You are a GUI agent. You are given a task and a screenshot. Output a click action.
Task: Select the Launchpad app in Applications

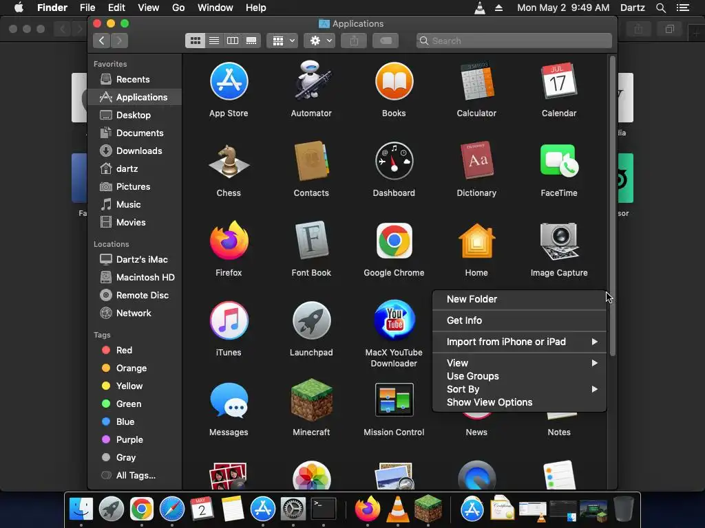311,320
